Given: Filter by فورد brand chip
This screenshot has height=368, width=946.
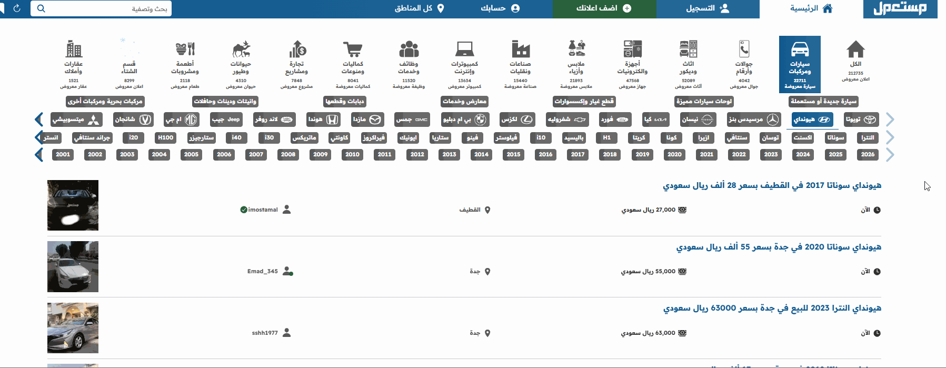Looking at the screenshot, I should coord(615,120).
